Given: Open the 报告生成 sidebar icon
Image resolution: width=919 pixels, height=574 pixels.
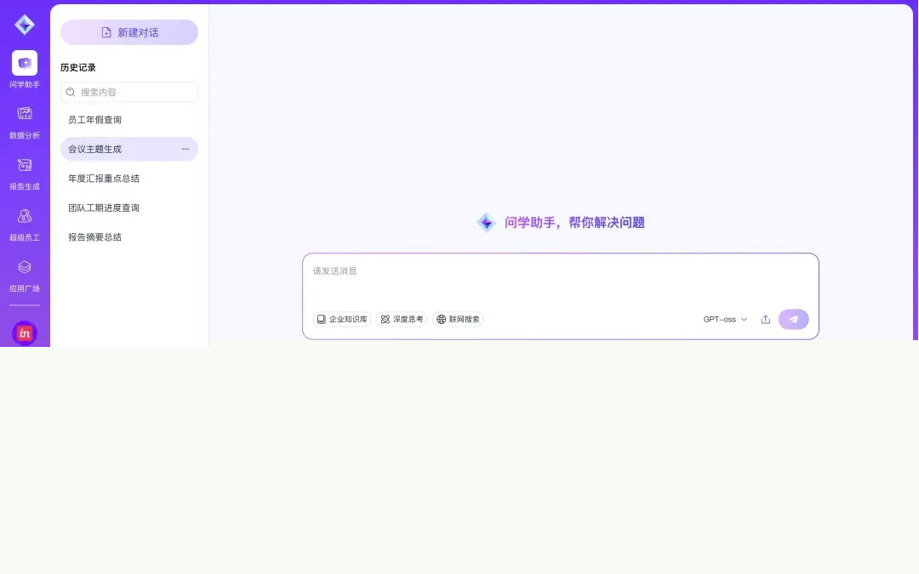Looking at the screenshot, I should click(25, 165).
